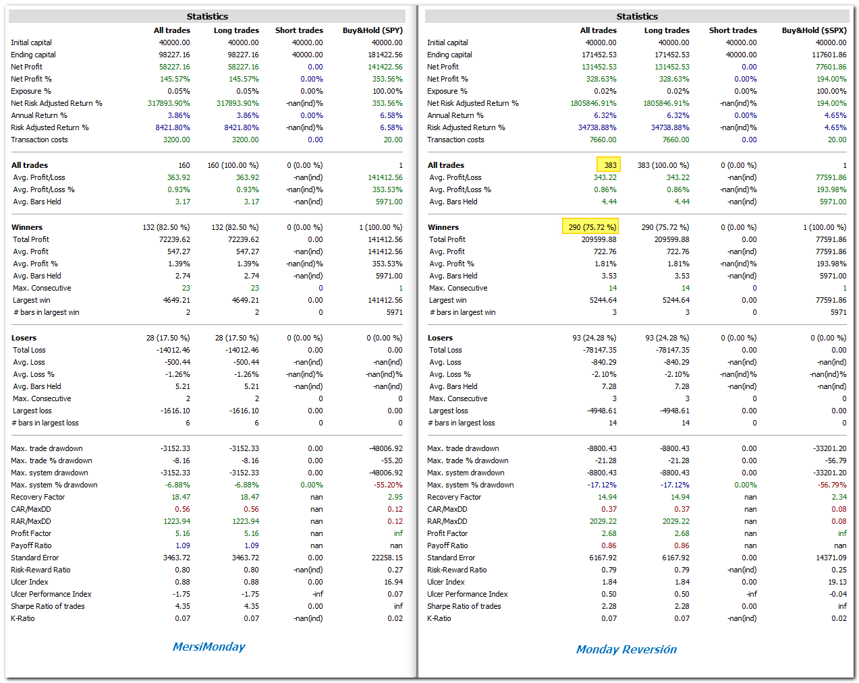Viewport: 859px width, 683px height.
Task: Click the Ulcer Performance Index label in MersiMonday panel
Action: tap(51, 594)
